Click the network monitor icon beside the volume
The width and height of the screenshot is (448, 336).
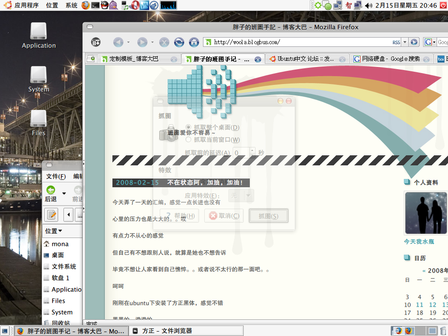(x=358, y=5)
